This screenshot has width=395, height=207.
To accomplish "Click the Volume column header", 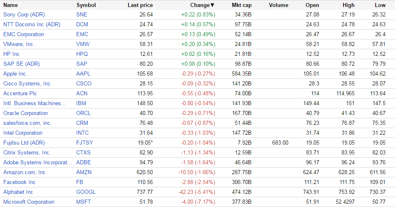I will click(x=278, y=5).
